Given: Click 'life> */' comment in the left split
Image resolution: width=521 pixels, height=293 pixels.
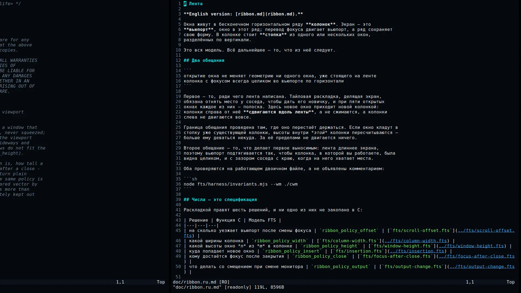Looking at the screenshot, I should 10,4.
